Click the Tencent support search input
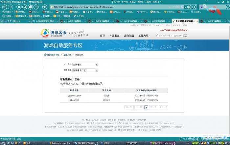This screenshot has height=145, width=230. (x=170, y=36)
